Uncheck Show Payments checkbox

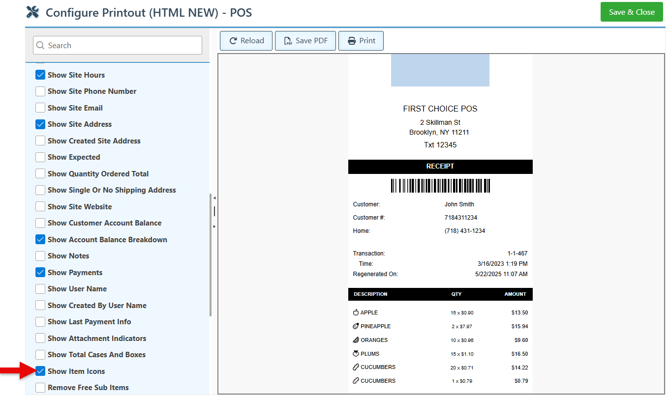pyautogui.click(x=40, y=273)
